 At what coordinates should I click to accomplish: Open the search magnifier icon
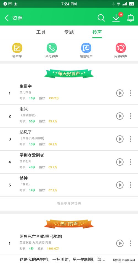coord(101,18)
